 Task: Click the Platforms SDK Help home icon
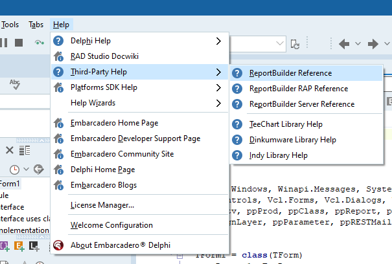point(58,87)
